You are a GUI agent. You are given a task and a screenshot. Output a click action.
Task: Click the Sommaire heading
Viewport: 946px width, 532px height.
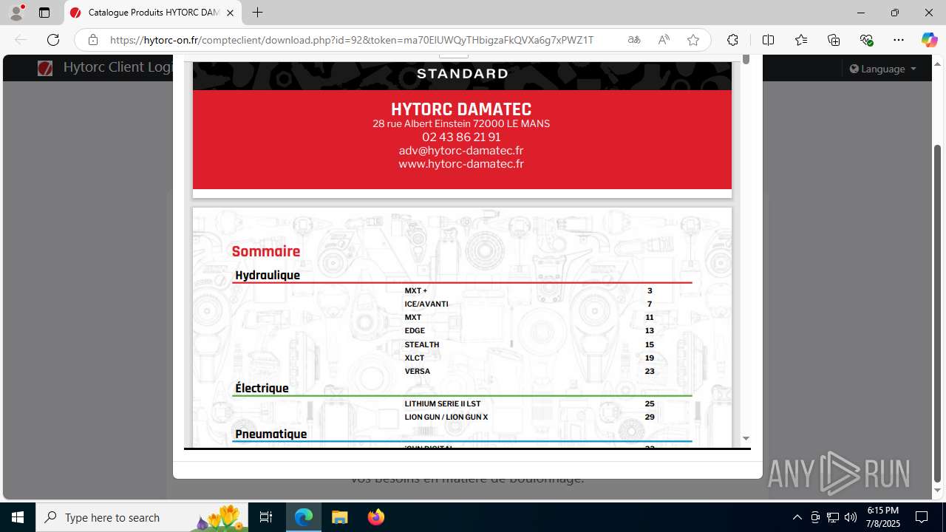point(266,251)
